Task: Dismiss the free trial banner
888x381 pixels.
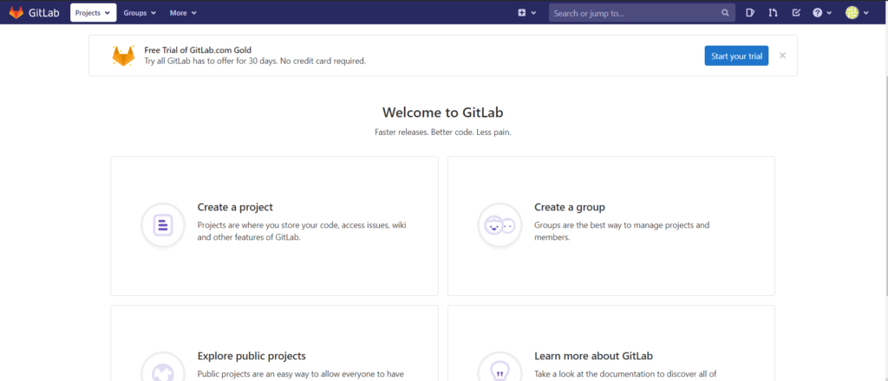Action: 782,55
